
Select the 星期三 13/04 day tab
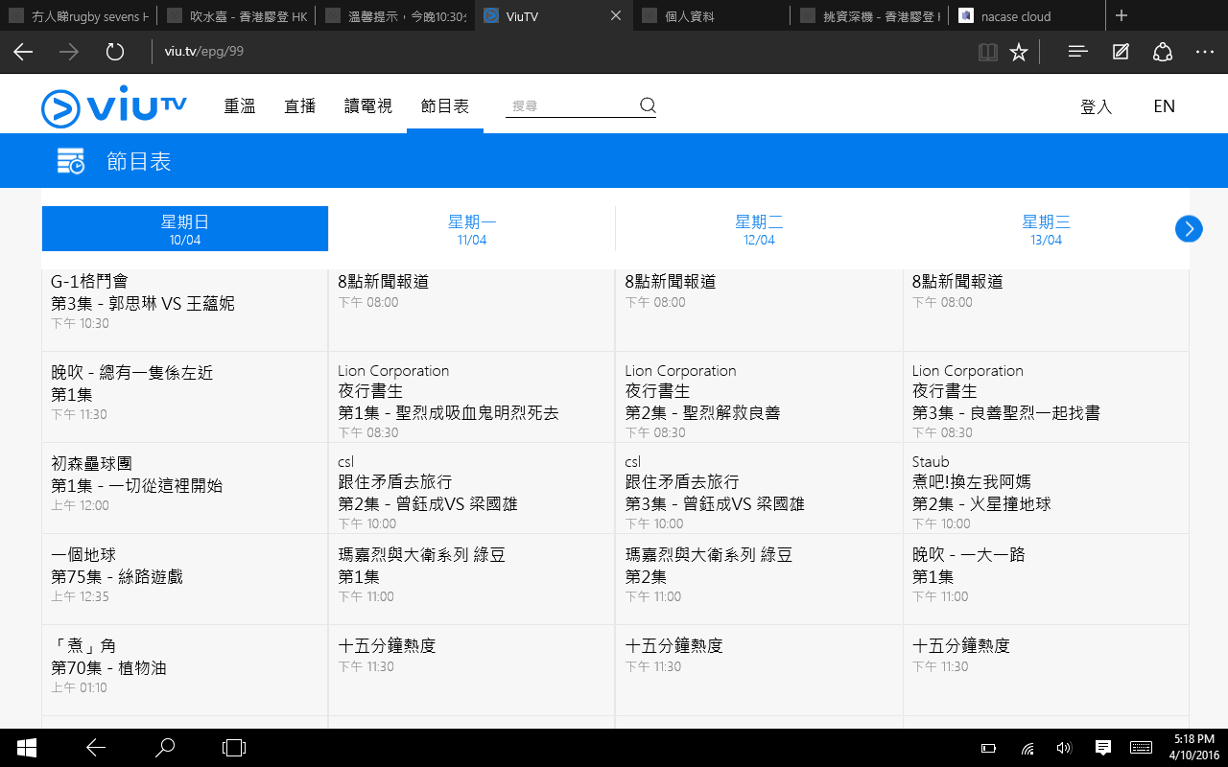[1046, 229]
